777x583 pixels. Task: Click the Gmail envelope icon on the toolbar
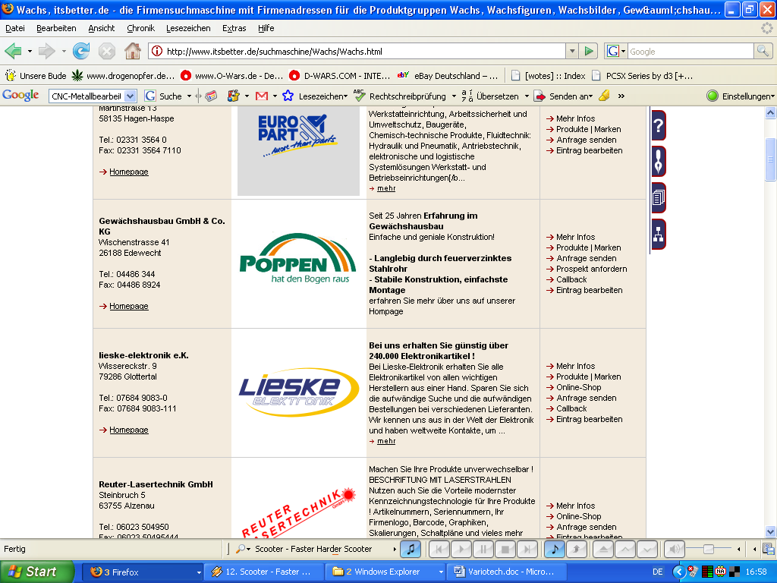click(x=262, y=96)
